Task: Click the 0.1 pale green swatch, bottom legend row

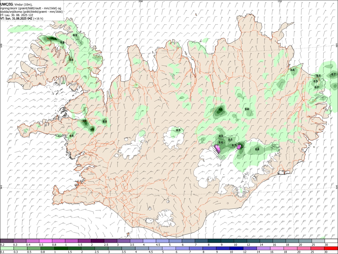Action: point(7,248)
